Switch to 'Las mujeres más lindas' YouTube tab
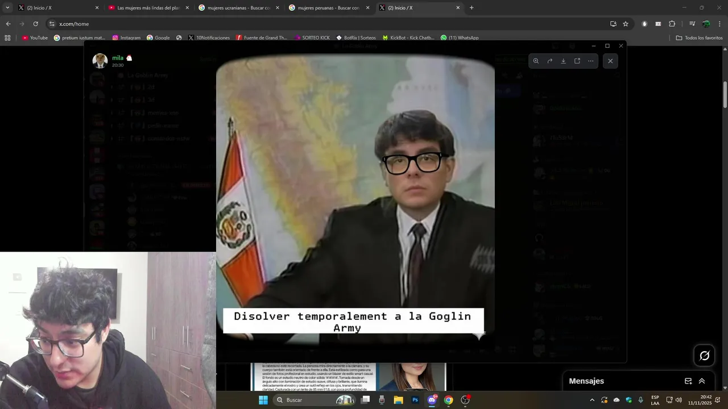The height and width of the screenshot is (409, 728). click(x=148, y=8)
